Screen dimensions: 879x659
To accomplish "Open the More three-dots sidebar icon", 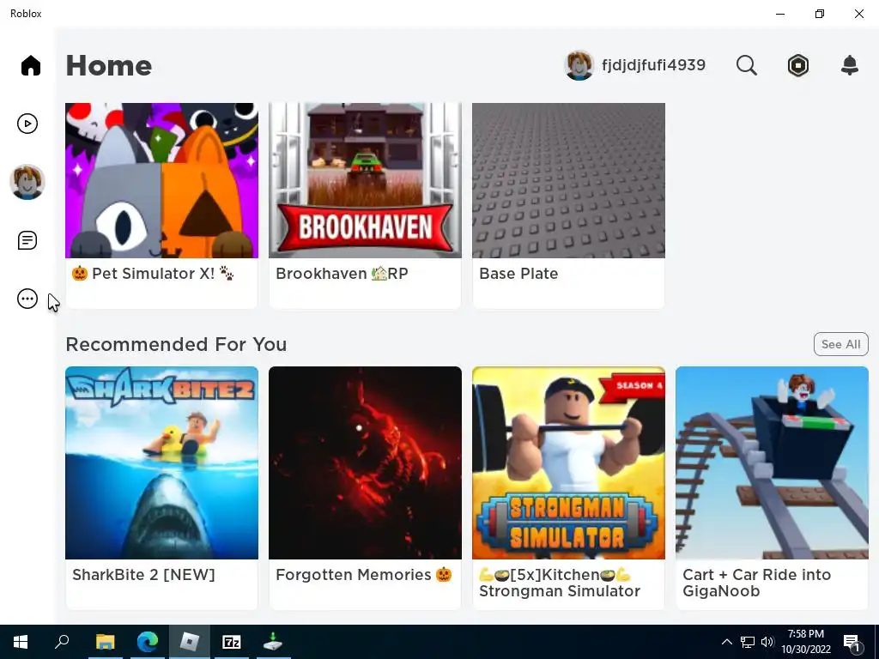I will (x=27, y=299).
